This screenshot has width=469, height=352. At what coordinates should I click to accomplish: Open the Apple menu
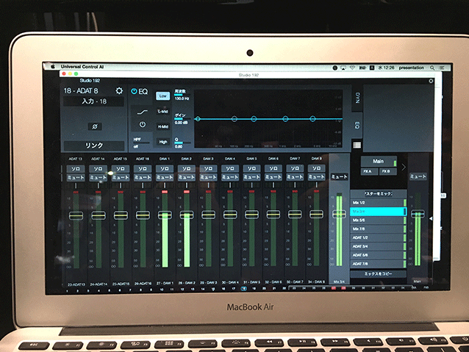(x=53, y=66)
